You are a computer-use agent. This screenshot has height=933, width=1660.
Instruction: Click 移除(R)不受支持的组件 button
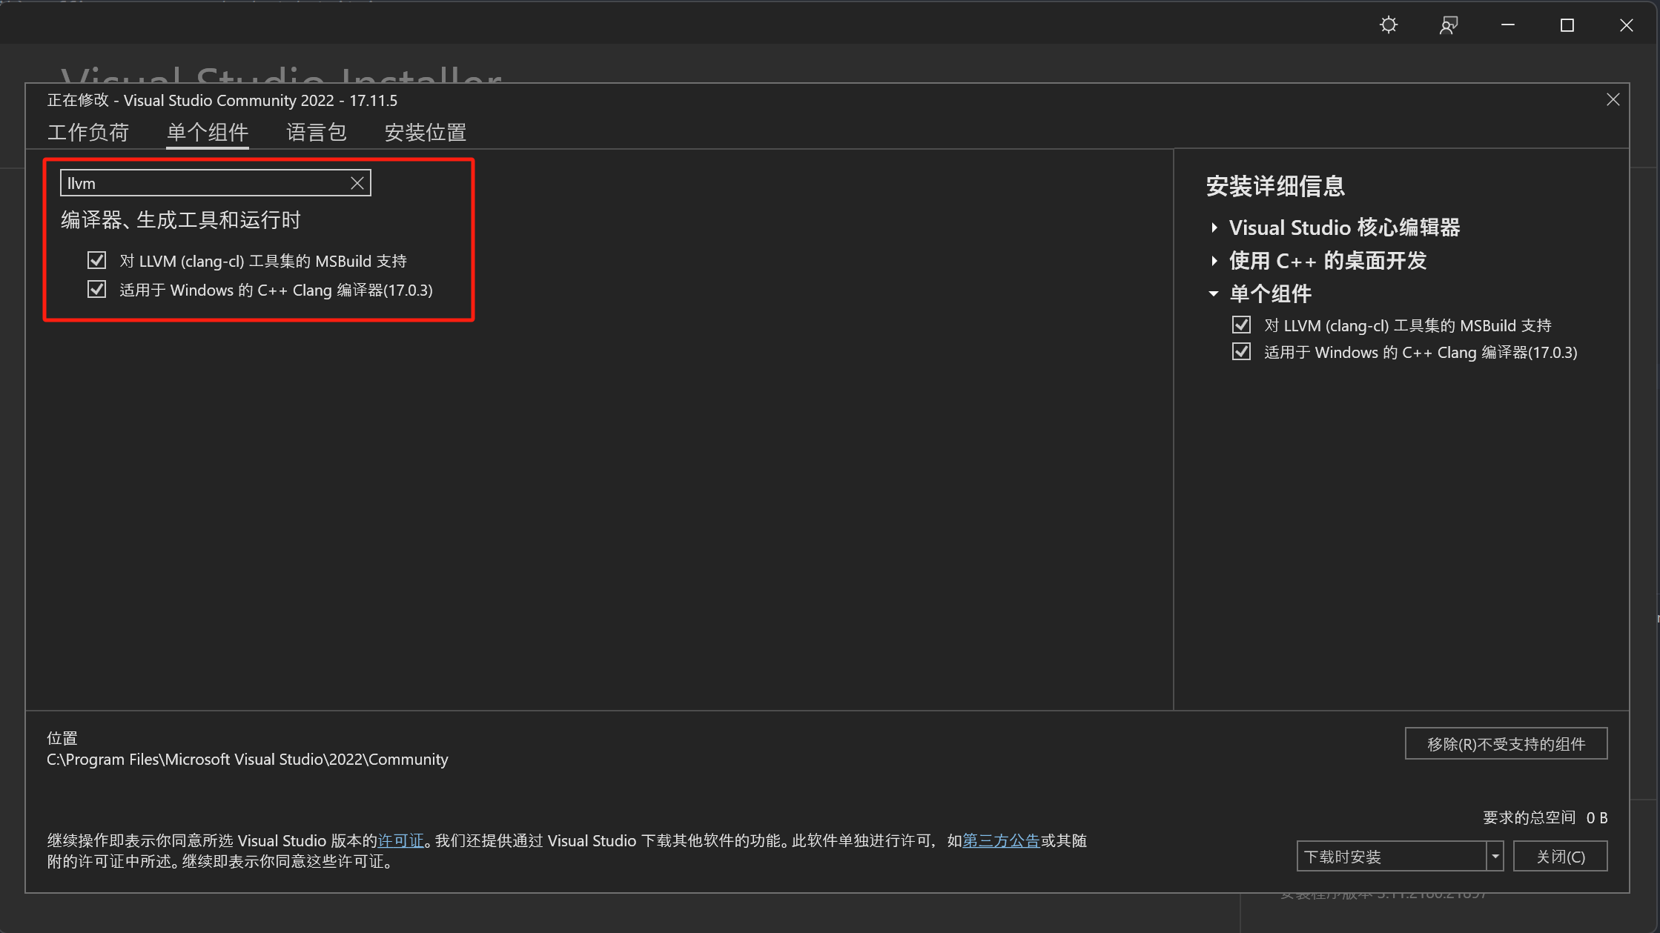(1505, 743)
